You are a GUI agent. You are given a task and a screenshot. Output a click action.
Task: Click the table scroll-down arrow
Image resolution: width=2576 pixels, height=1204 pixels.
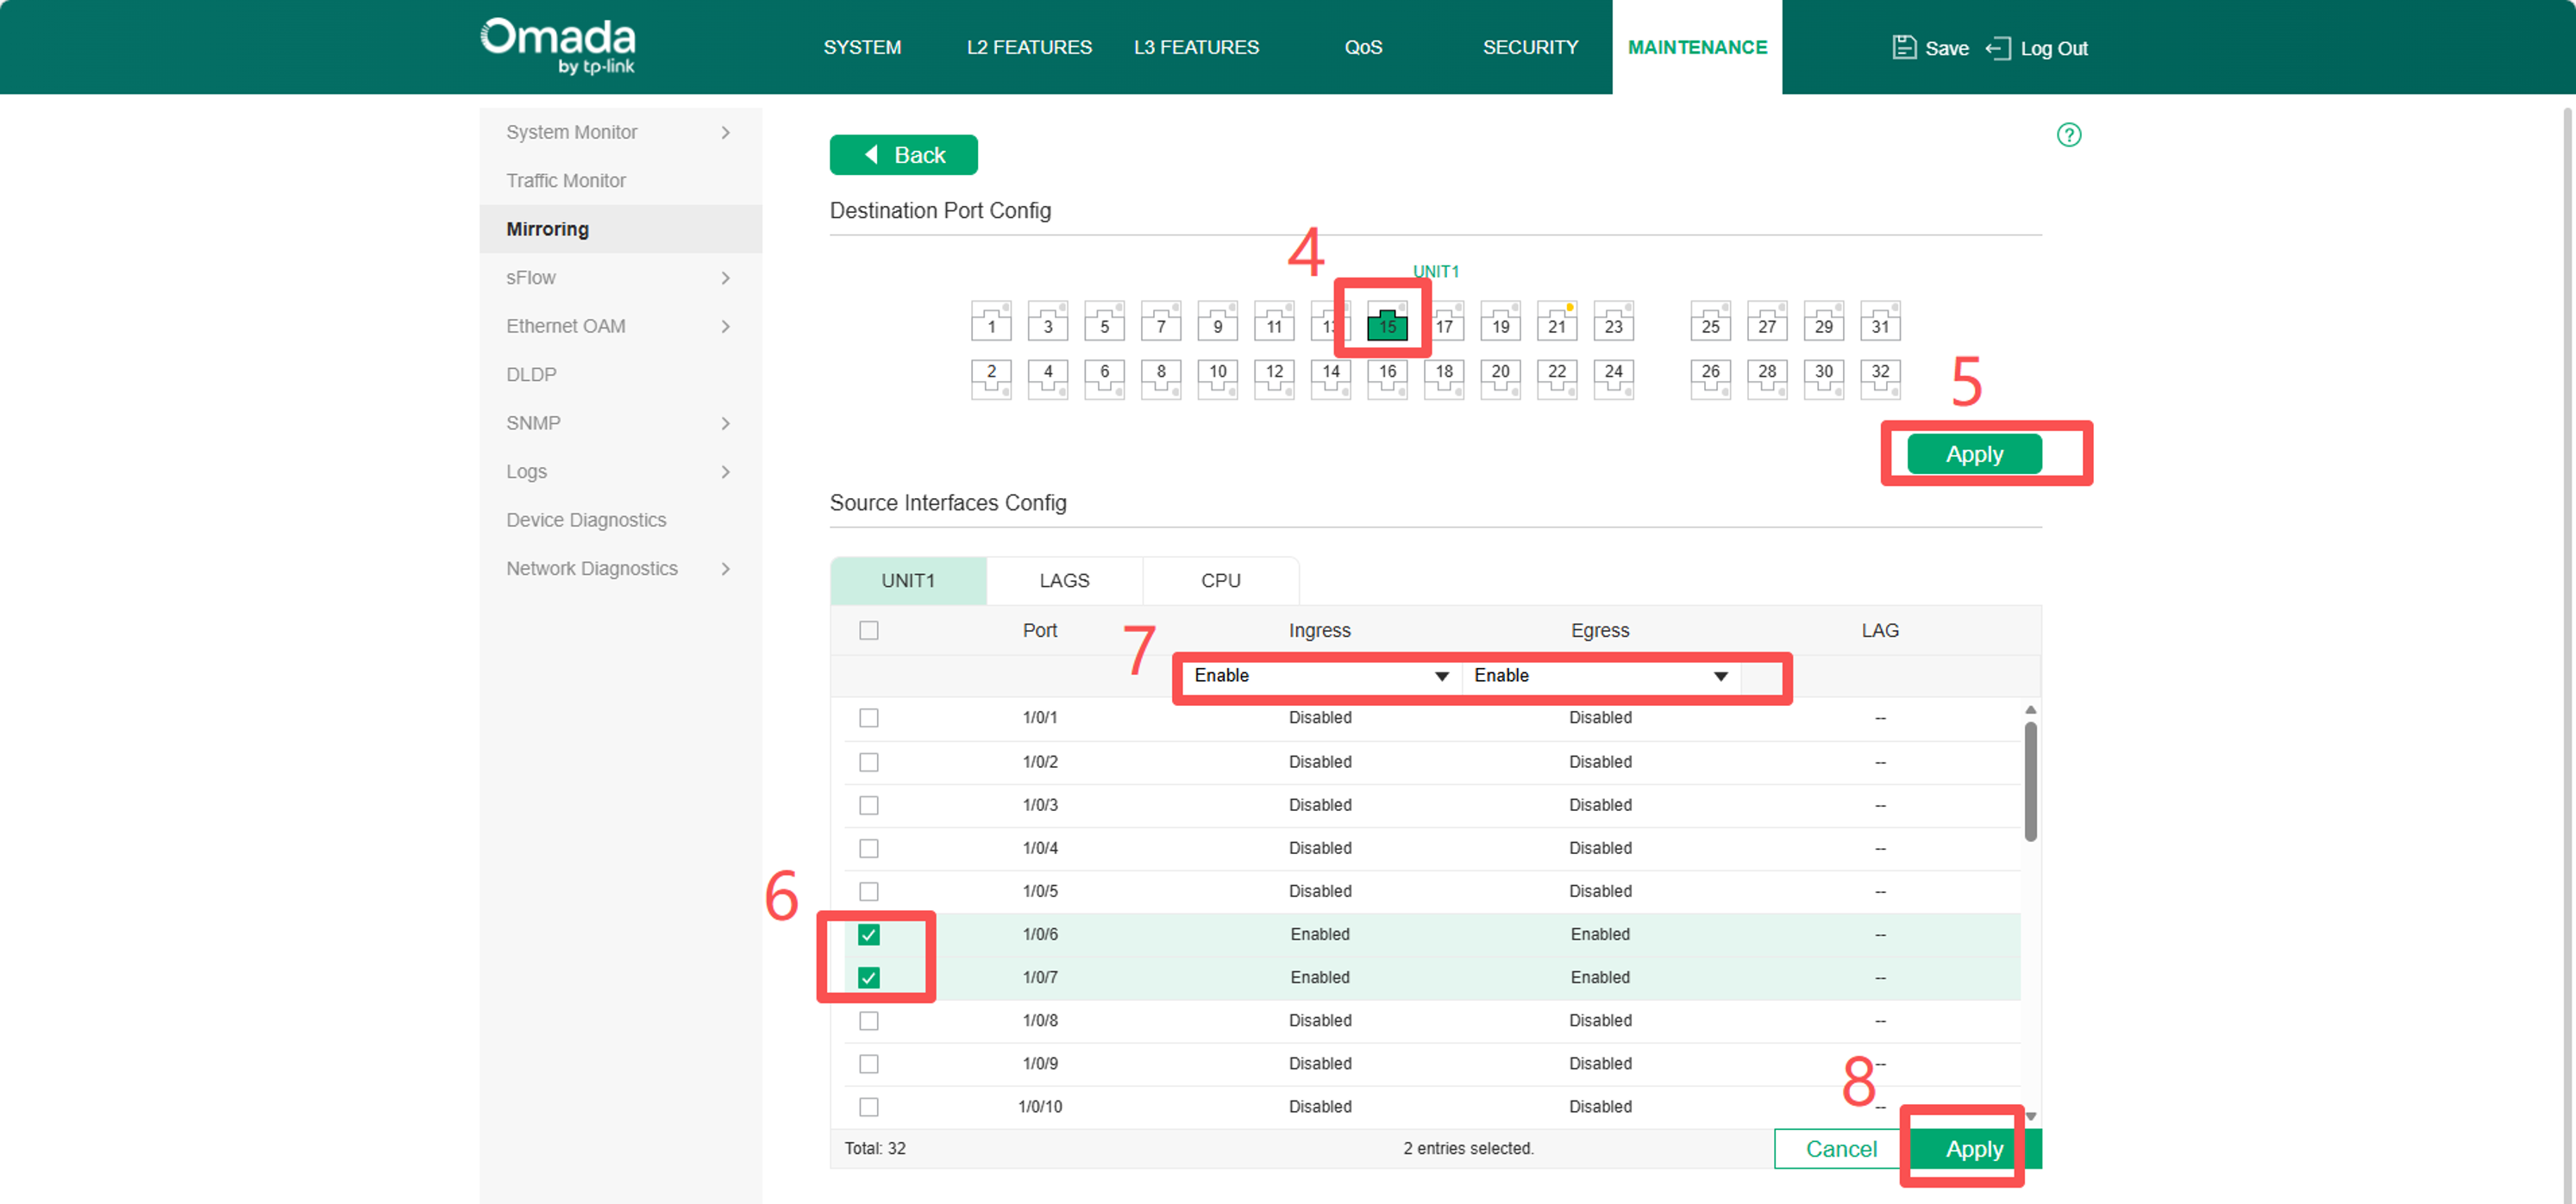click(x=2030, y=1116)
